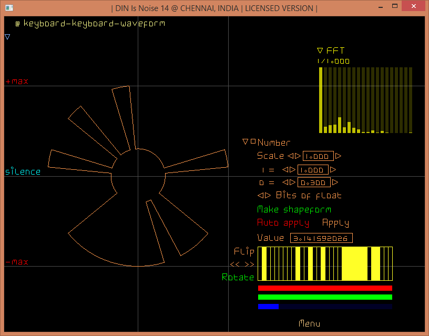Click the arrow after the '1 =' field

(x=333, y=170)
